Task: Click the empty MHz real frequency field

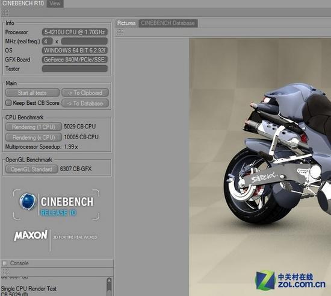Action: coord(84,41)
